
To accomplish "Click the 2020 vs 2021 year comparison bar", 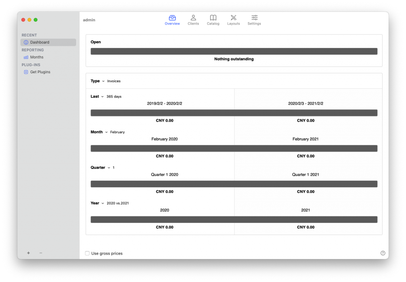I will [234, 219].
